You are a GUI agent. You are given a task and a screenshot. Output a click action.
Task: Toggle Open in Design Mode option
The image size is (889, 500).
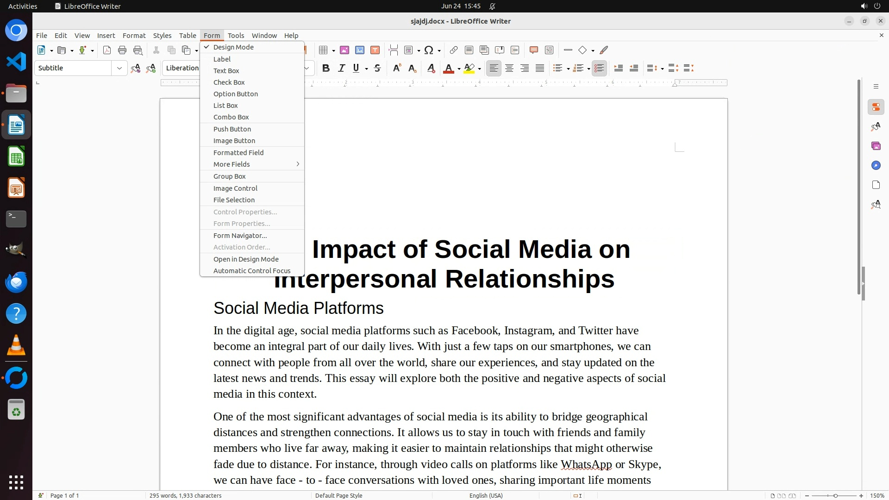246,259
